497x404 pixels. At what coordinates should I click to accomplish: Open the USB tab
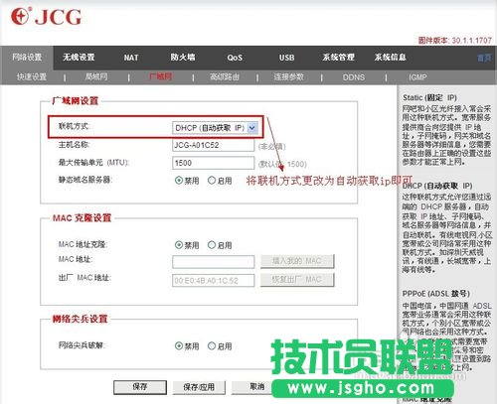coord(286,58)
